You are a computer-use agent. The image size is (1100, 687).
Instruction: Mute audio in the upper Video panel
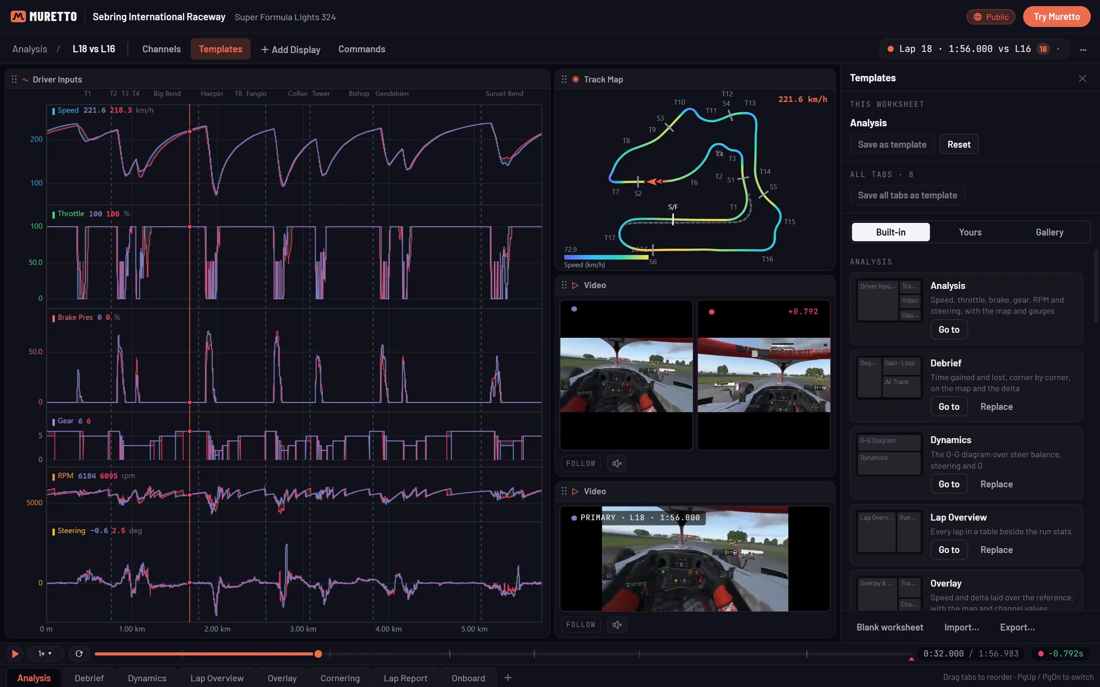(x=617, y=463)
